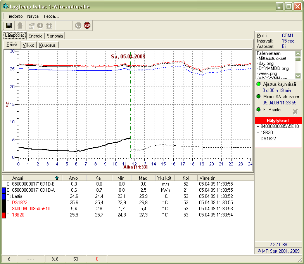Toggle the MicroLAN aktiivinen indicator light
The width and height of the screenshot is (304, 264).
(x=259, y=96)
